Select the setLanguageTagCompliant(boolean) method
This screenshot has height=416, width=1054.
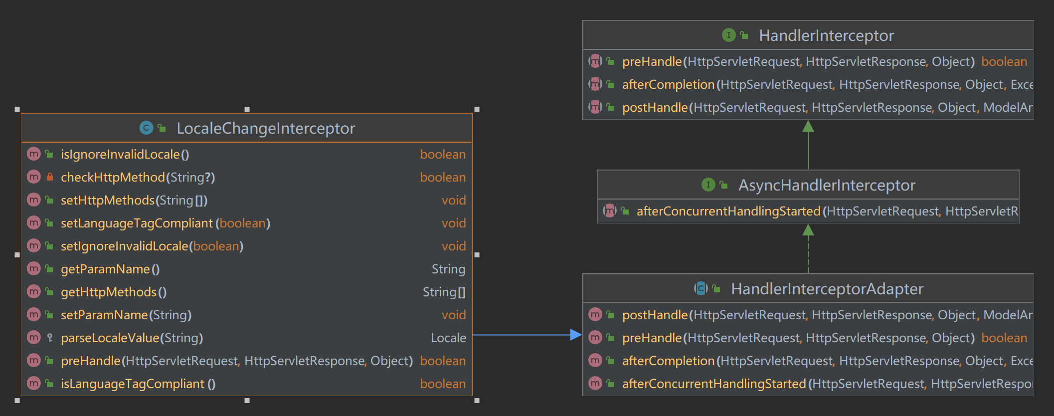coord(165,223)
